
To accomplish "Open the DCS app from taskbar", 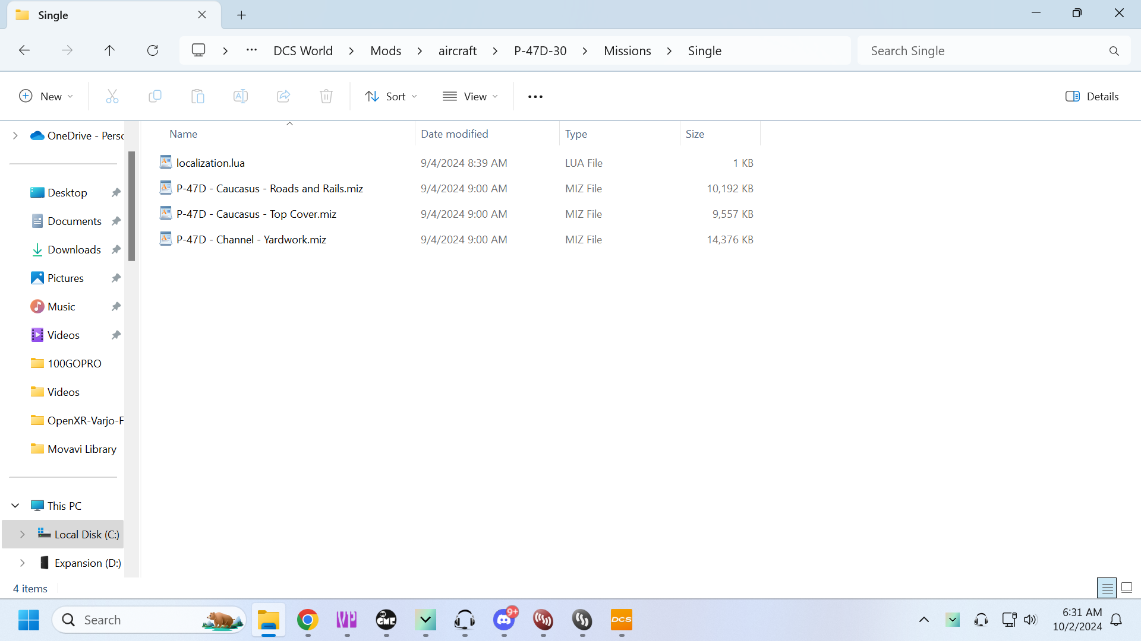I will coord(622,620).
